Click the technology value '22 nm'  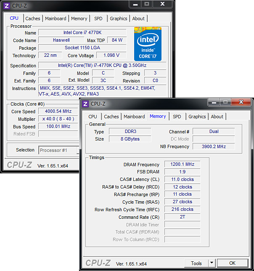point(50,55)
